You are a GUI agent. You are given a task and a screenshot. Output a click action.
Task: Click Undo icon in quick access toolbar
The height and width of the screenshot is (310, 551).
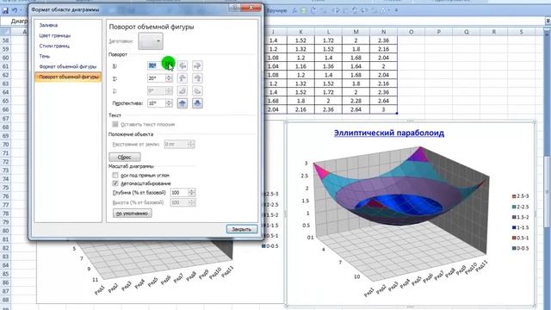click(15, 10)
